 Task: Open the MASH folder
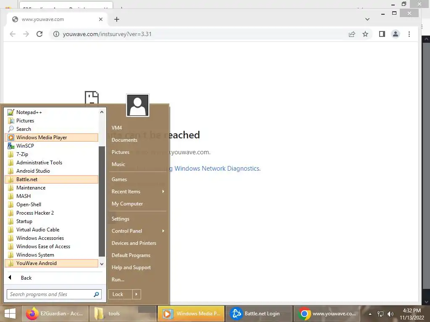point(52,196)
